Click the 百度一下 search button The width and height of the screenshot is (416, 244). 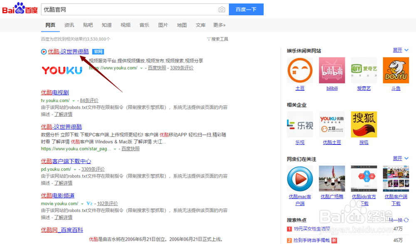coord(246,9)
